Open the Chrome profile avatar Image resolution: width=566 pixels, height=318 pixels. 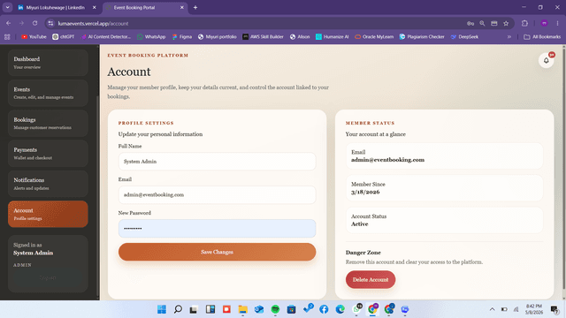point(544,24)
